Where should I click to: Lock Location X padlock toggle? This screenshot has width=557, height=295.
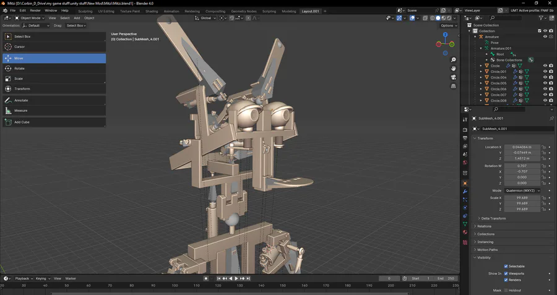point(543,147)
